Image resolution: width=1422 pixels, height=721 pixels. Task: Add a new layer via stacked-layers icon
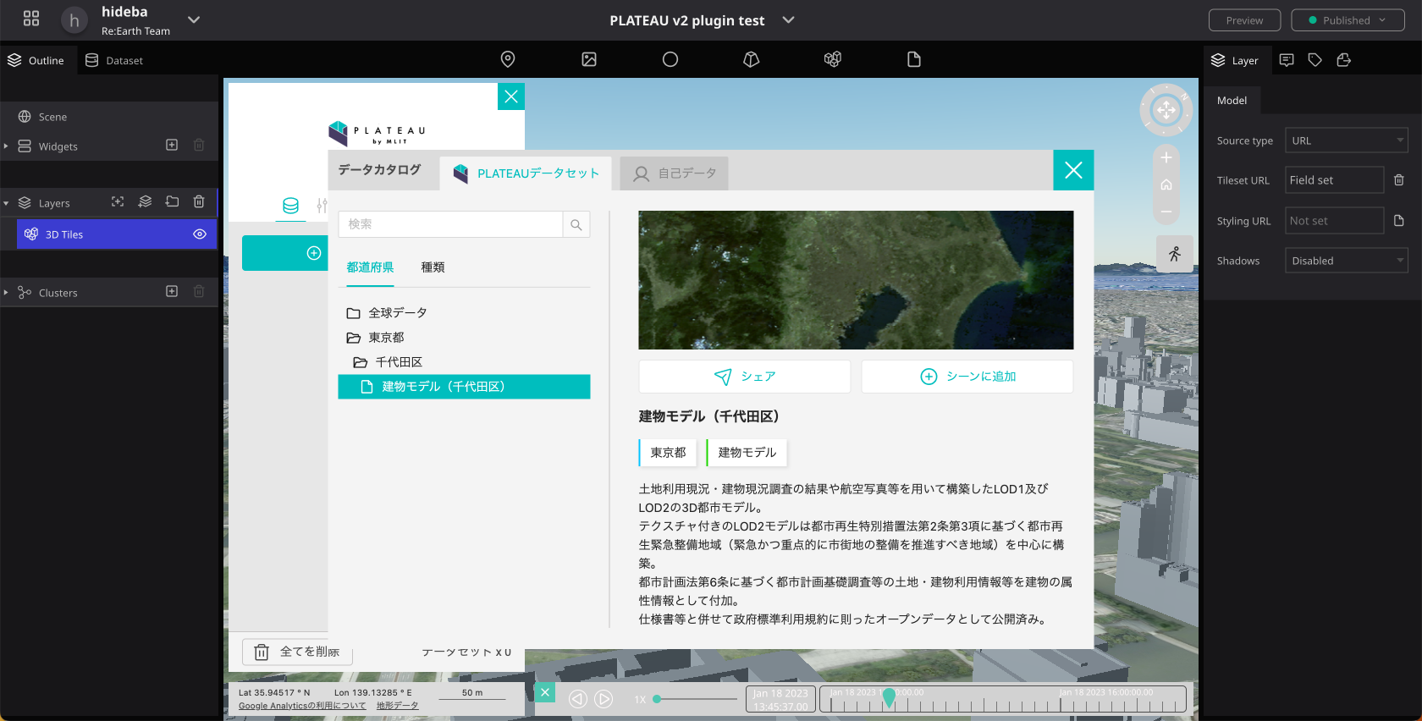pyautogui.click(x=146, y=201)
